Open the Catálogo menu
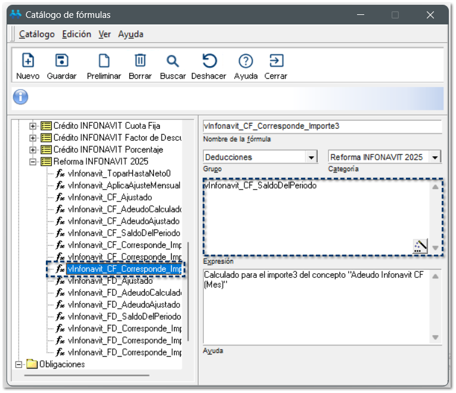This screenshot has width=456, height=393. 37,35
